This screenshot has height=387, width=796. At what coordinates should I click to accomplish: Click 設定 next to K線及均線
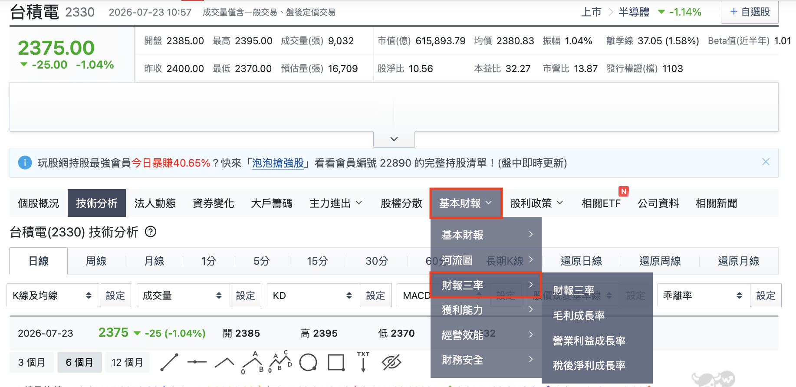[x=115, y=295]
